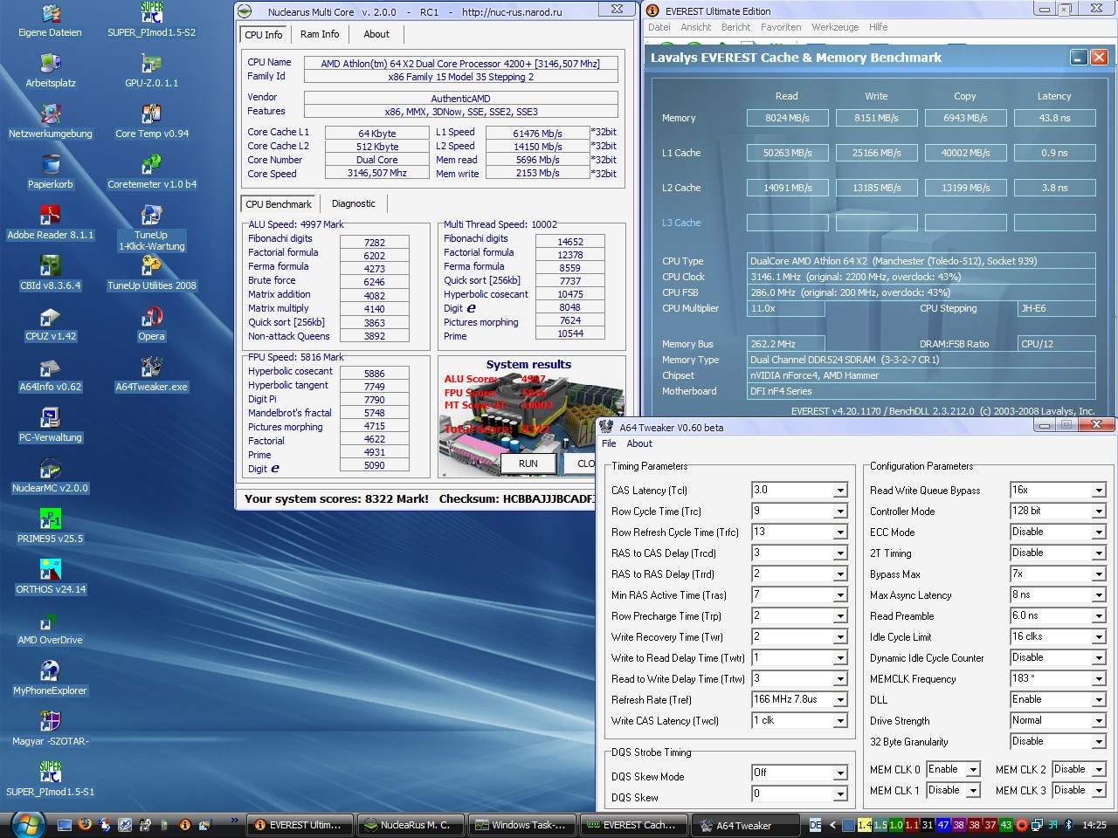Open A64Info v0.62 desktop icon
The width and height of the screenshot is (1118, 838).
click(x=50, y=375)
